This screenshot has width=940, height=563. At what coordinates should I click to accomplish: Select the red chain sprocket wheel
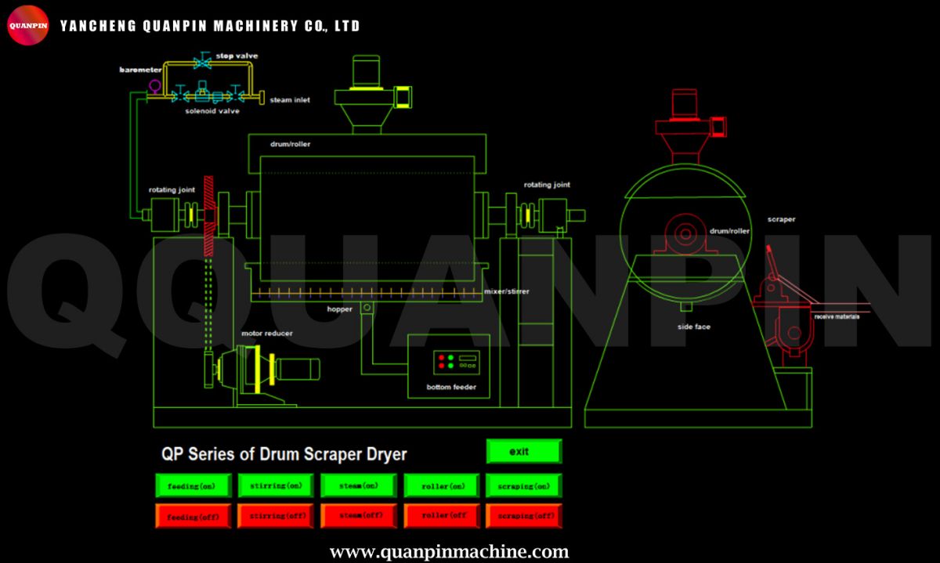point(208,215)
